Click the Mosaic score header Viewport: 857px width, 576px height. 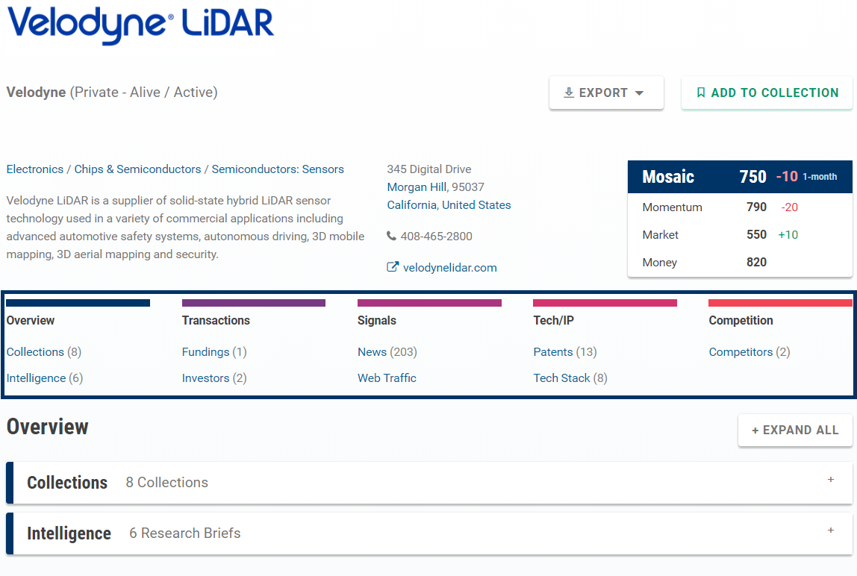click(740, 177)
